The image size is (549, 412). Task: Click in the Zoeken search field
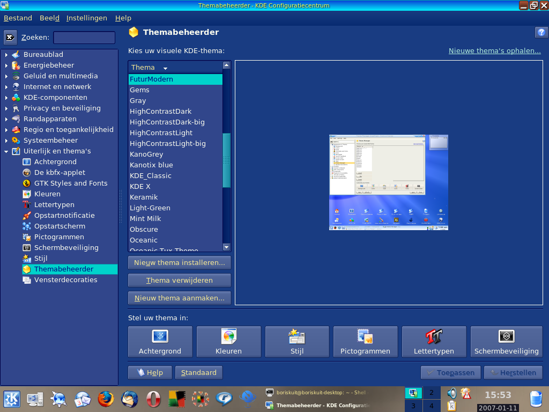[x=84, y=38]
